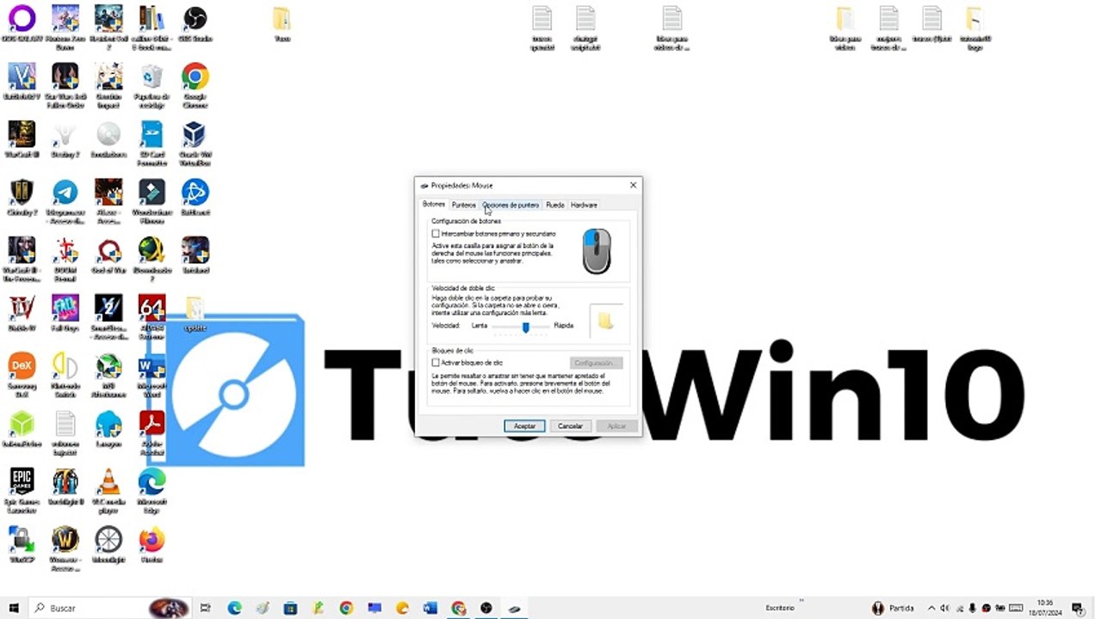Open Microsoft Word from the taskbar
Screen dimensions: 1095x619
pos(430,608)
